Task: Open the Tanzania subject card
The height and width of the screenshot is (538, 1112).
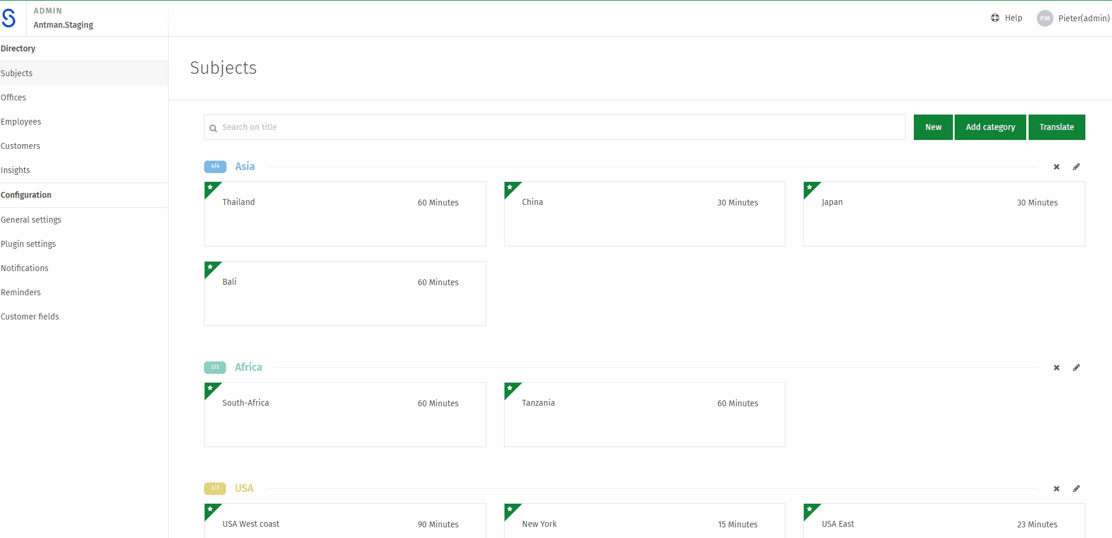Action: point(645,415)
